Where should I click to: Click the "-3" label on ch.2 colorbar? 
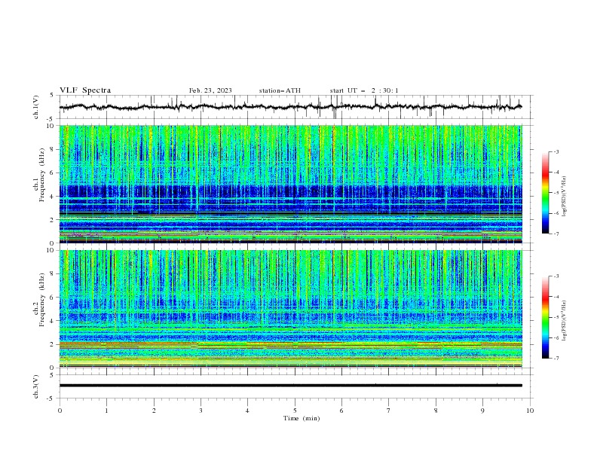click(556, 276)
